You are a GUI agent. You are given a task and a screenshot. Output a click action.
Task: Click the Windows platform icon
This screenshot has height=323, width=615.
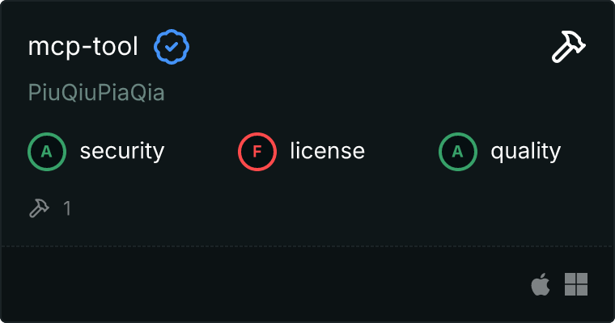click(576, 284)
